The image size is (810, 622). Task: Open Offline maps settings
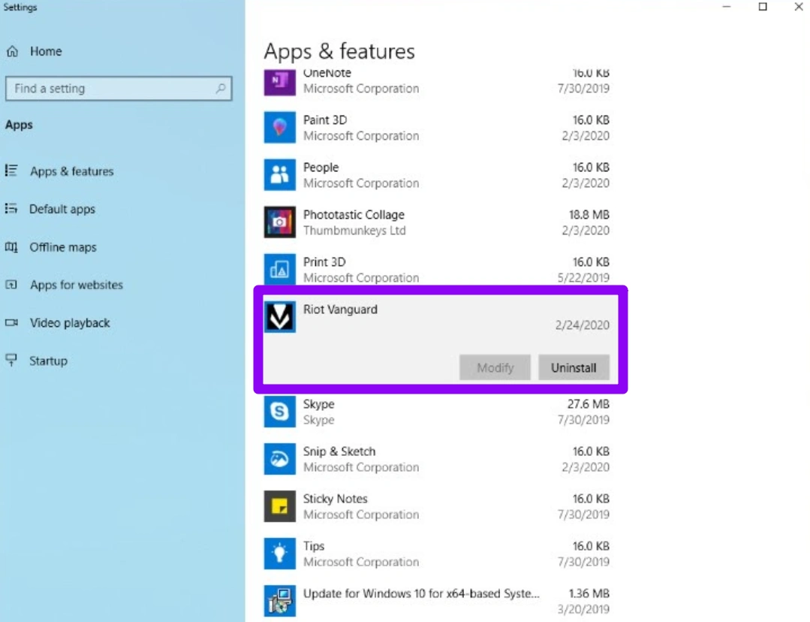click(x=62, y=247)
